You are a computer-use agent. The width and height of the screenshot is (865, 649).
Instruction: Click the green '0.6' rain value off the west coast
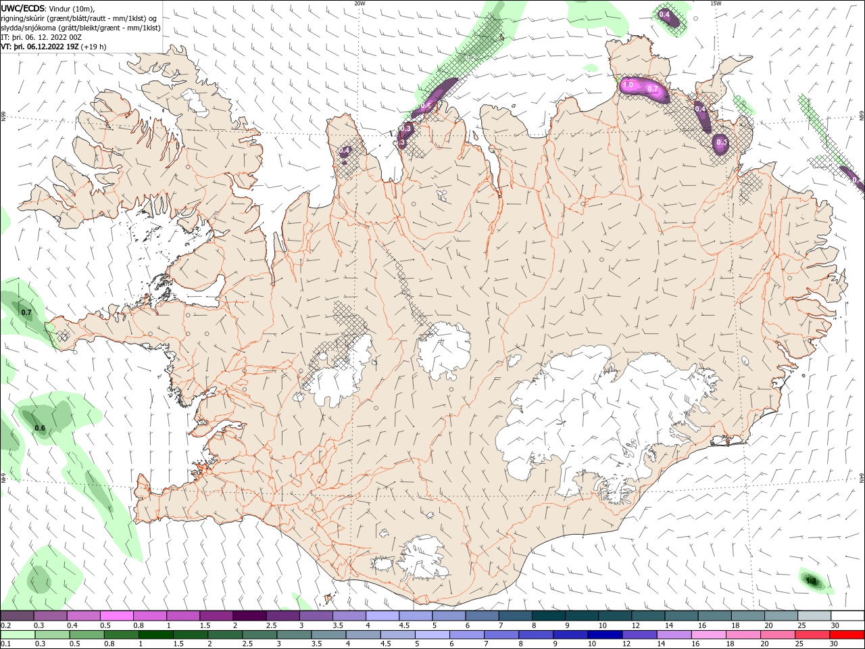pyautogui.click(x=40, y=428)
